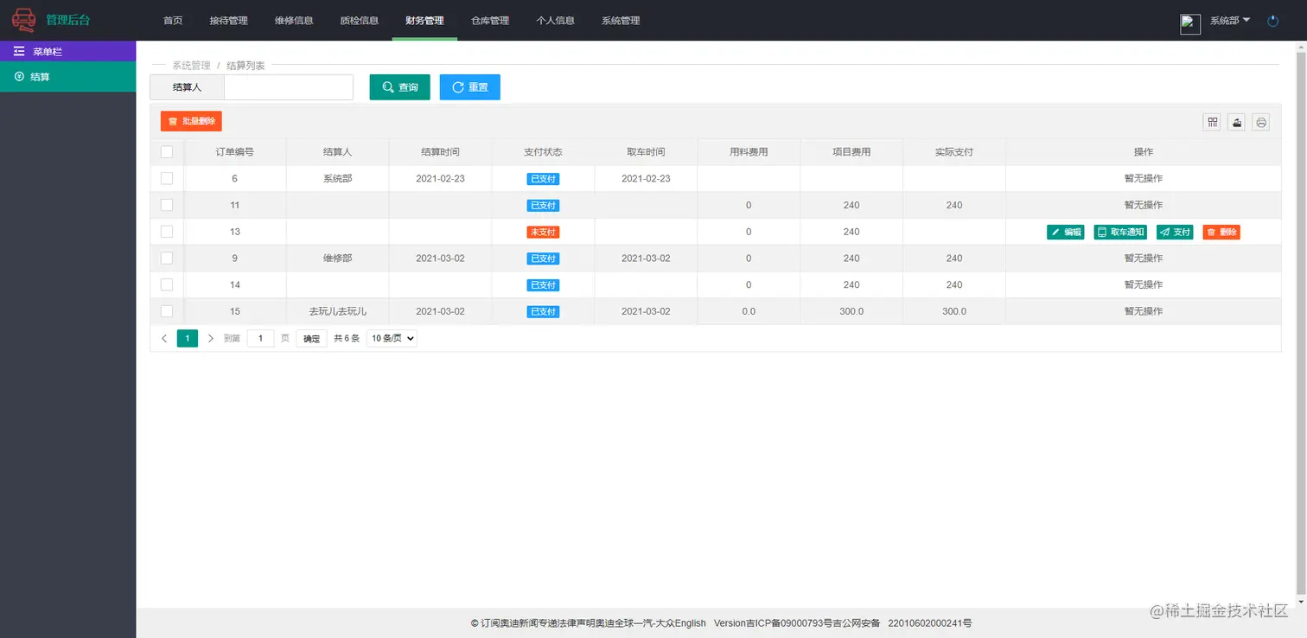Click the 维修部 cell for order 9

click(337, 258)
